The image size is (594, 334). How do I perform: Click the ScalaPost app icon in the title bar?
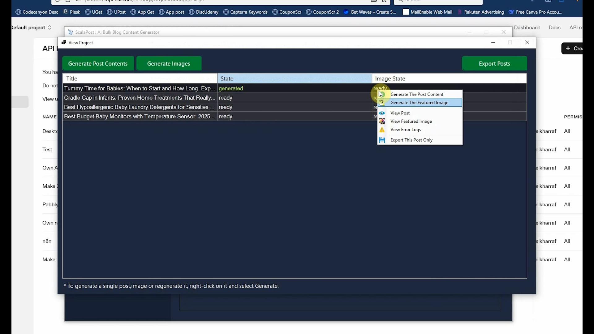coord(70,32)
